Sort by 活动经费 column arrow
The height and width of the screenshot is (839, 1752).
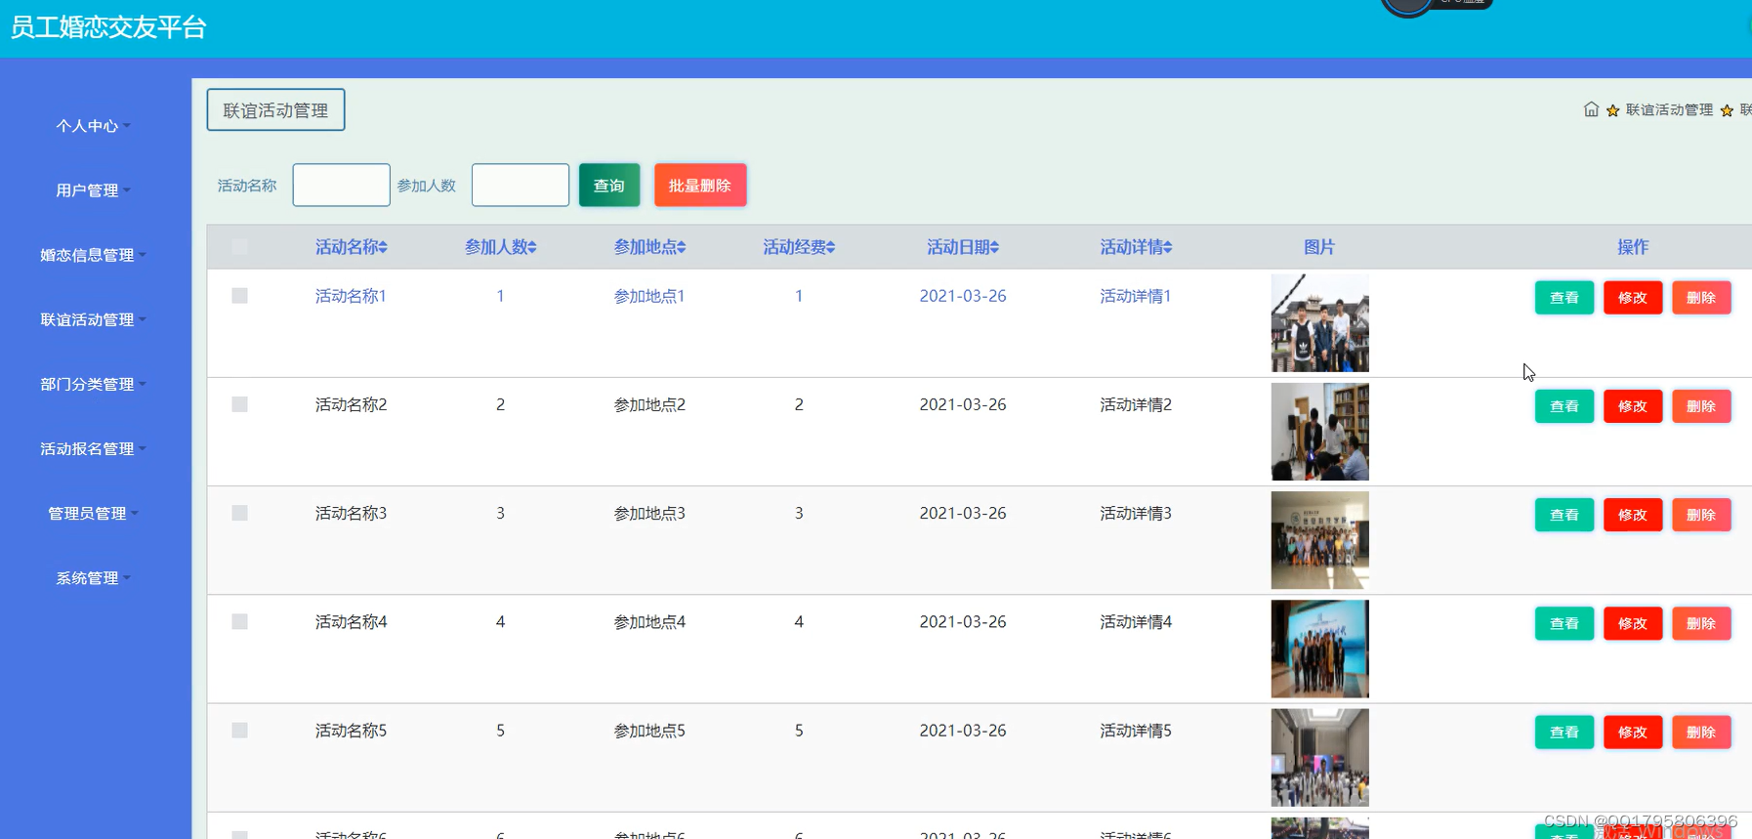pyautogui.click(x=831, y=248)
